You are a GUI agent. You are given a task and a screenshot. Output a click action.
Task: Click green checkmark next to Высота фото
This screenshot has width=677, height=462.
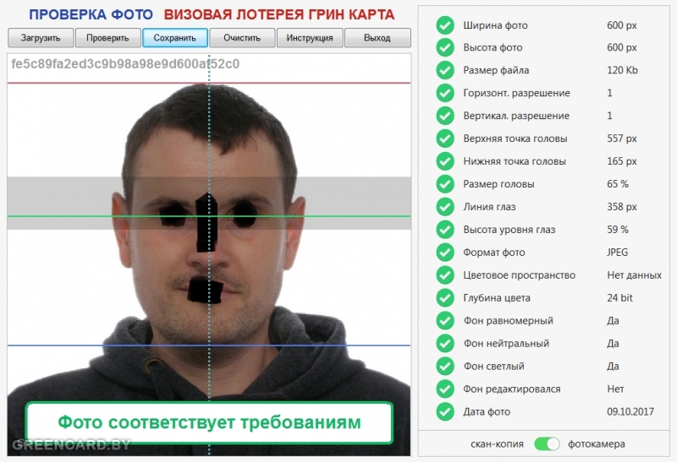[445, 48]
